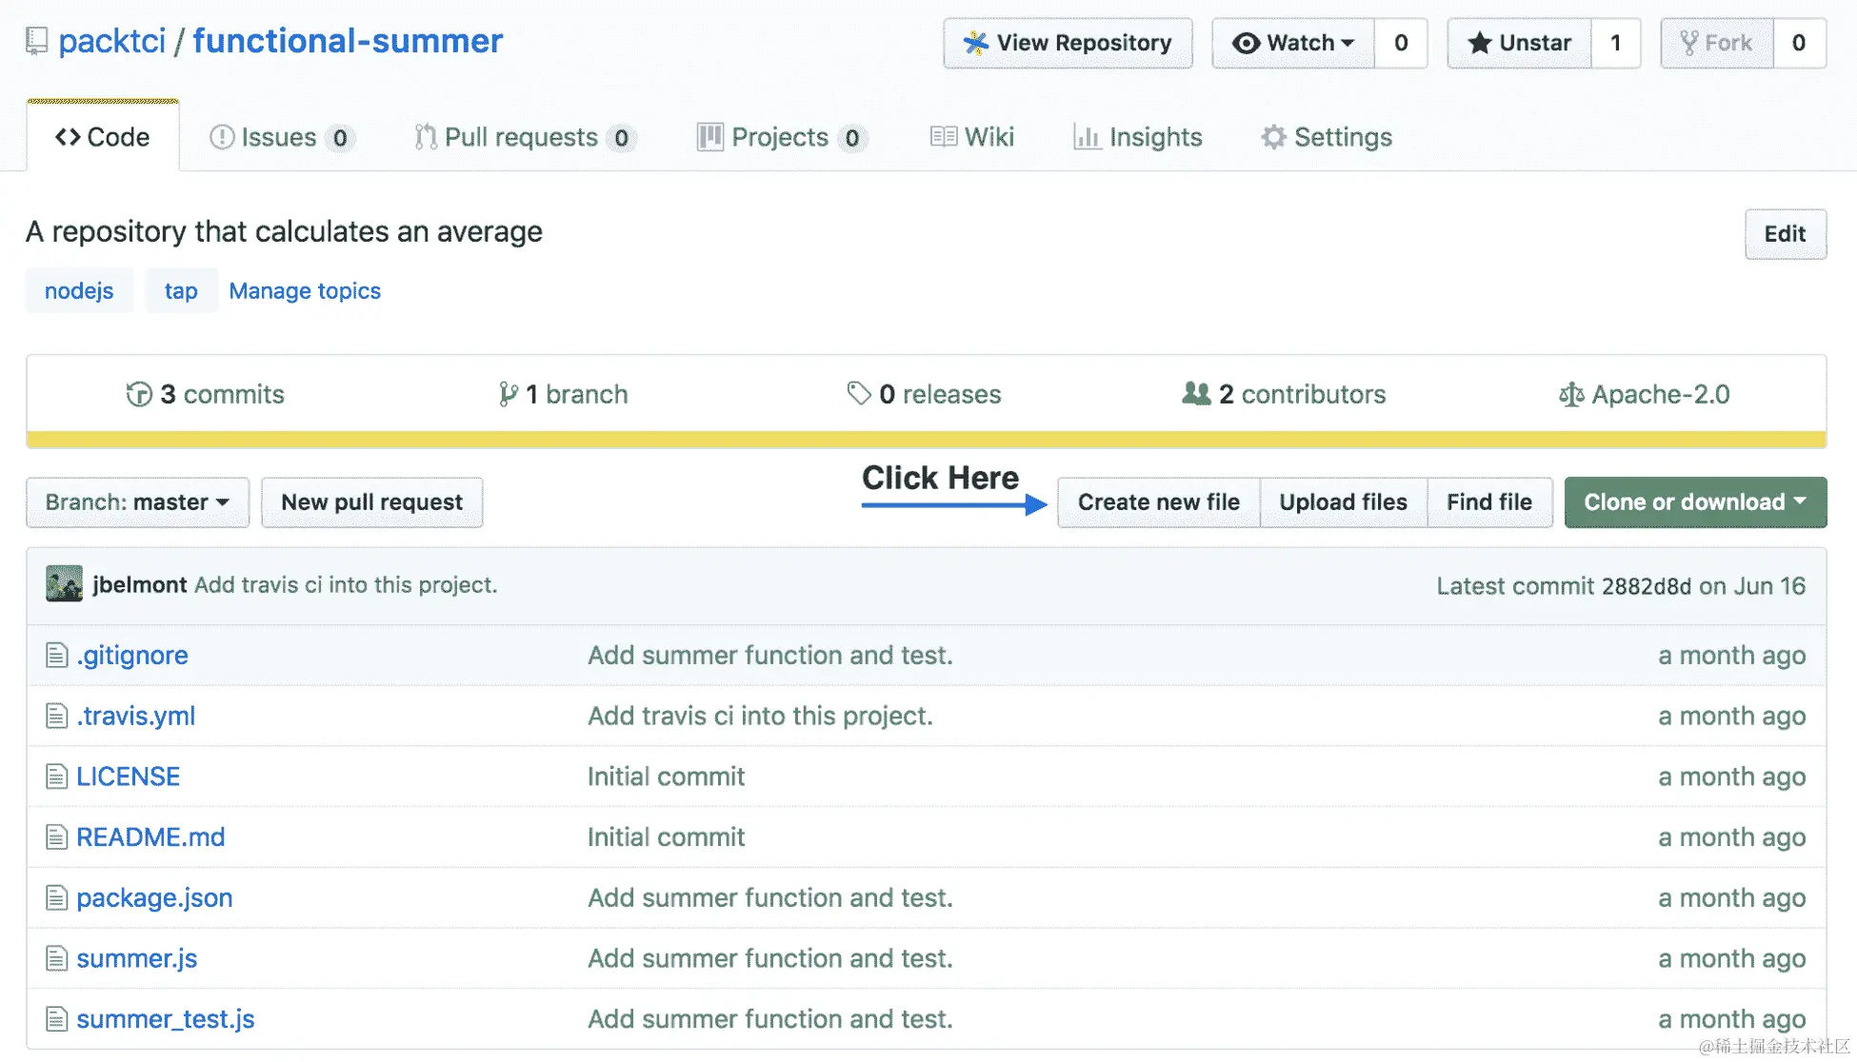The image size is (1857, 1062).
Task: Switch to the Issues tab
Action: (280, 137)
